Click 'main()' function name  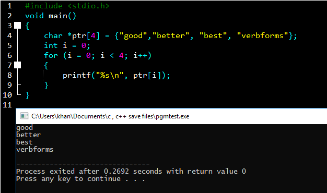pyautogui.click(x=63, y=16)
